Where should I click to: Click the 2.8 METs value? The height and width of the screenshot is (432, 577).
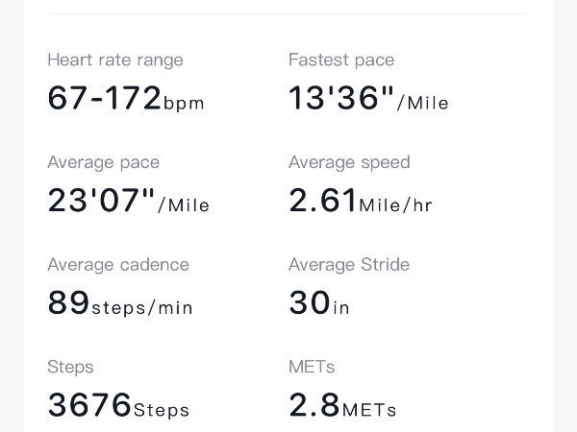tap(314, 405)
